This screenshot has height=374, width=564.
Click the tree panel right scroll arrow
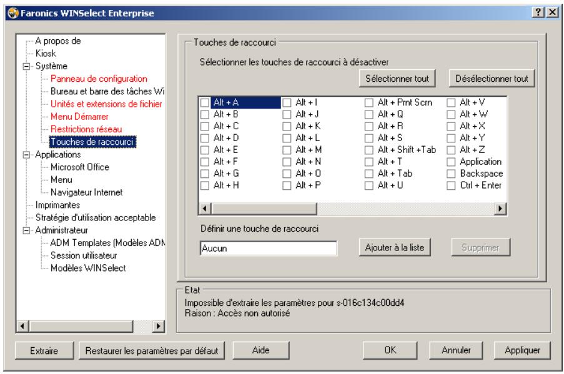tap(157, 326)
